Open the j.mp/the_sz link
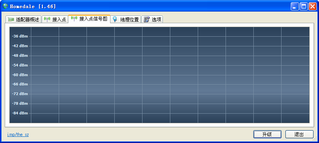The image size is (319, 143). pyautogui.click(x=18, y=134)
